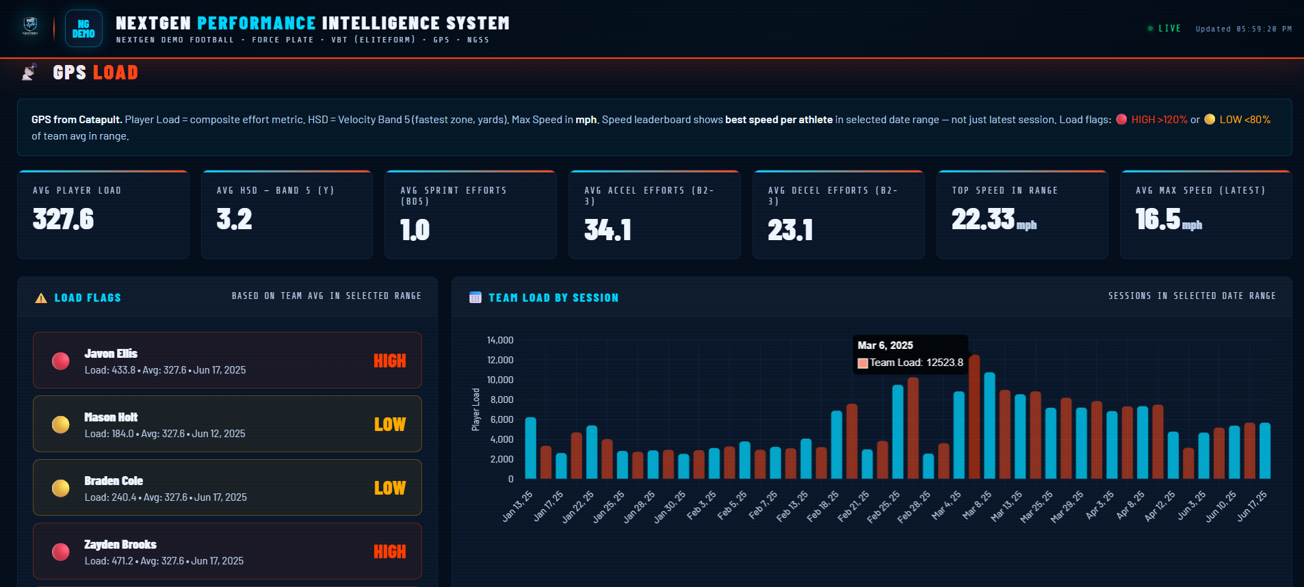Screen dimensions: 1304x587
Task: Click the LOW badge on Mason Holt row
Action: tap(390, 425)
